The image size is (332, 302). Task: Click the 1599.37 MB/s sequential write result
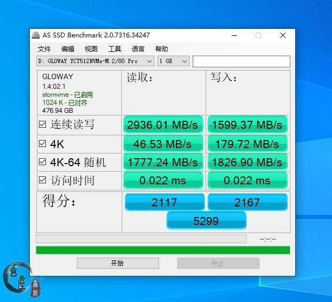[x=247, y=125]
